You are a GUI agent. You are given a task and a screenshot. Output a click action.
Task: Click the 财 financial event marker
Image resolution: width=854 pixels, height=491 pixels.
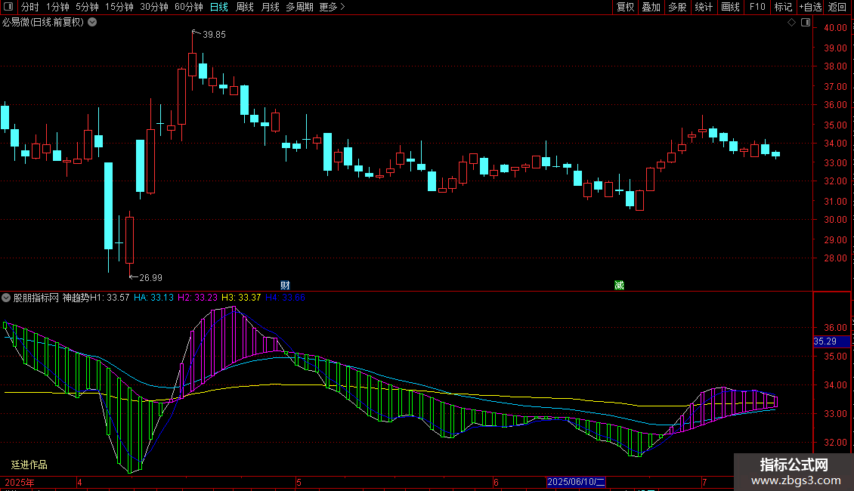point(285,286)
